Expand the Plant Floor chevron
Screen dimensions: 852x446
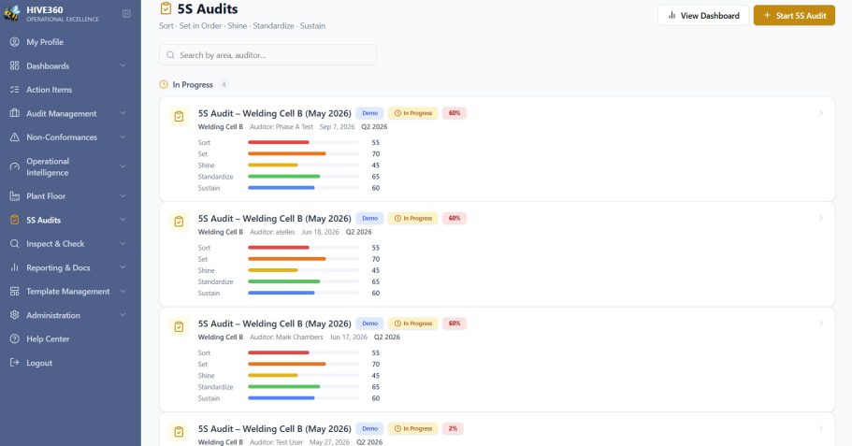click(x=123, y=196)
